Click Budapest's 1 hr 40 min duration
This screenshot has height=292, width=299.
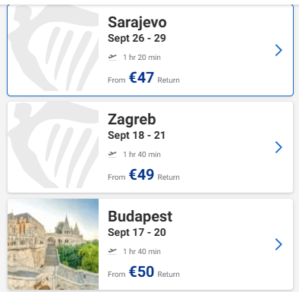(x=142, y=252)
